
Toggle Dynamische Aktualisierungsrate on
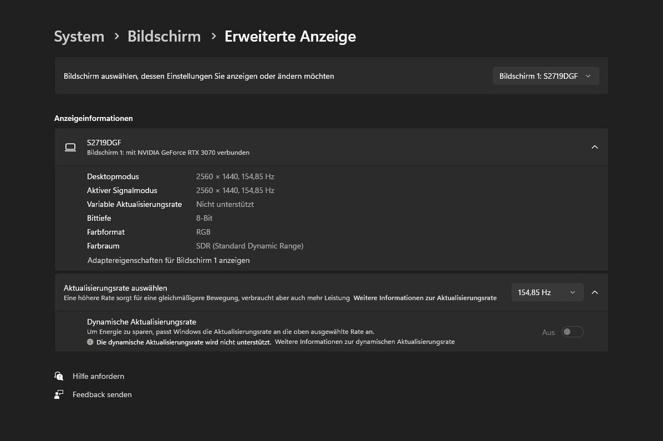click(x=572, y=331)
